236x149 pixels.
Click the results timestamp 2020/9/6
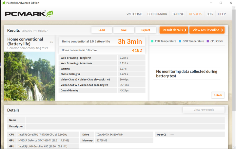coord(35,31)
